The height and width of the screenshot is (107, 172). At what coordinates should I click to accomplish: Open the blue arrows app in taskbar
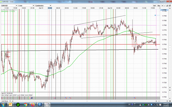pyautogui.click(x=40, y=105)
